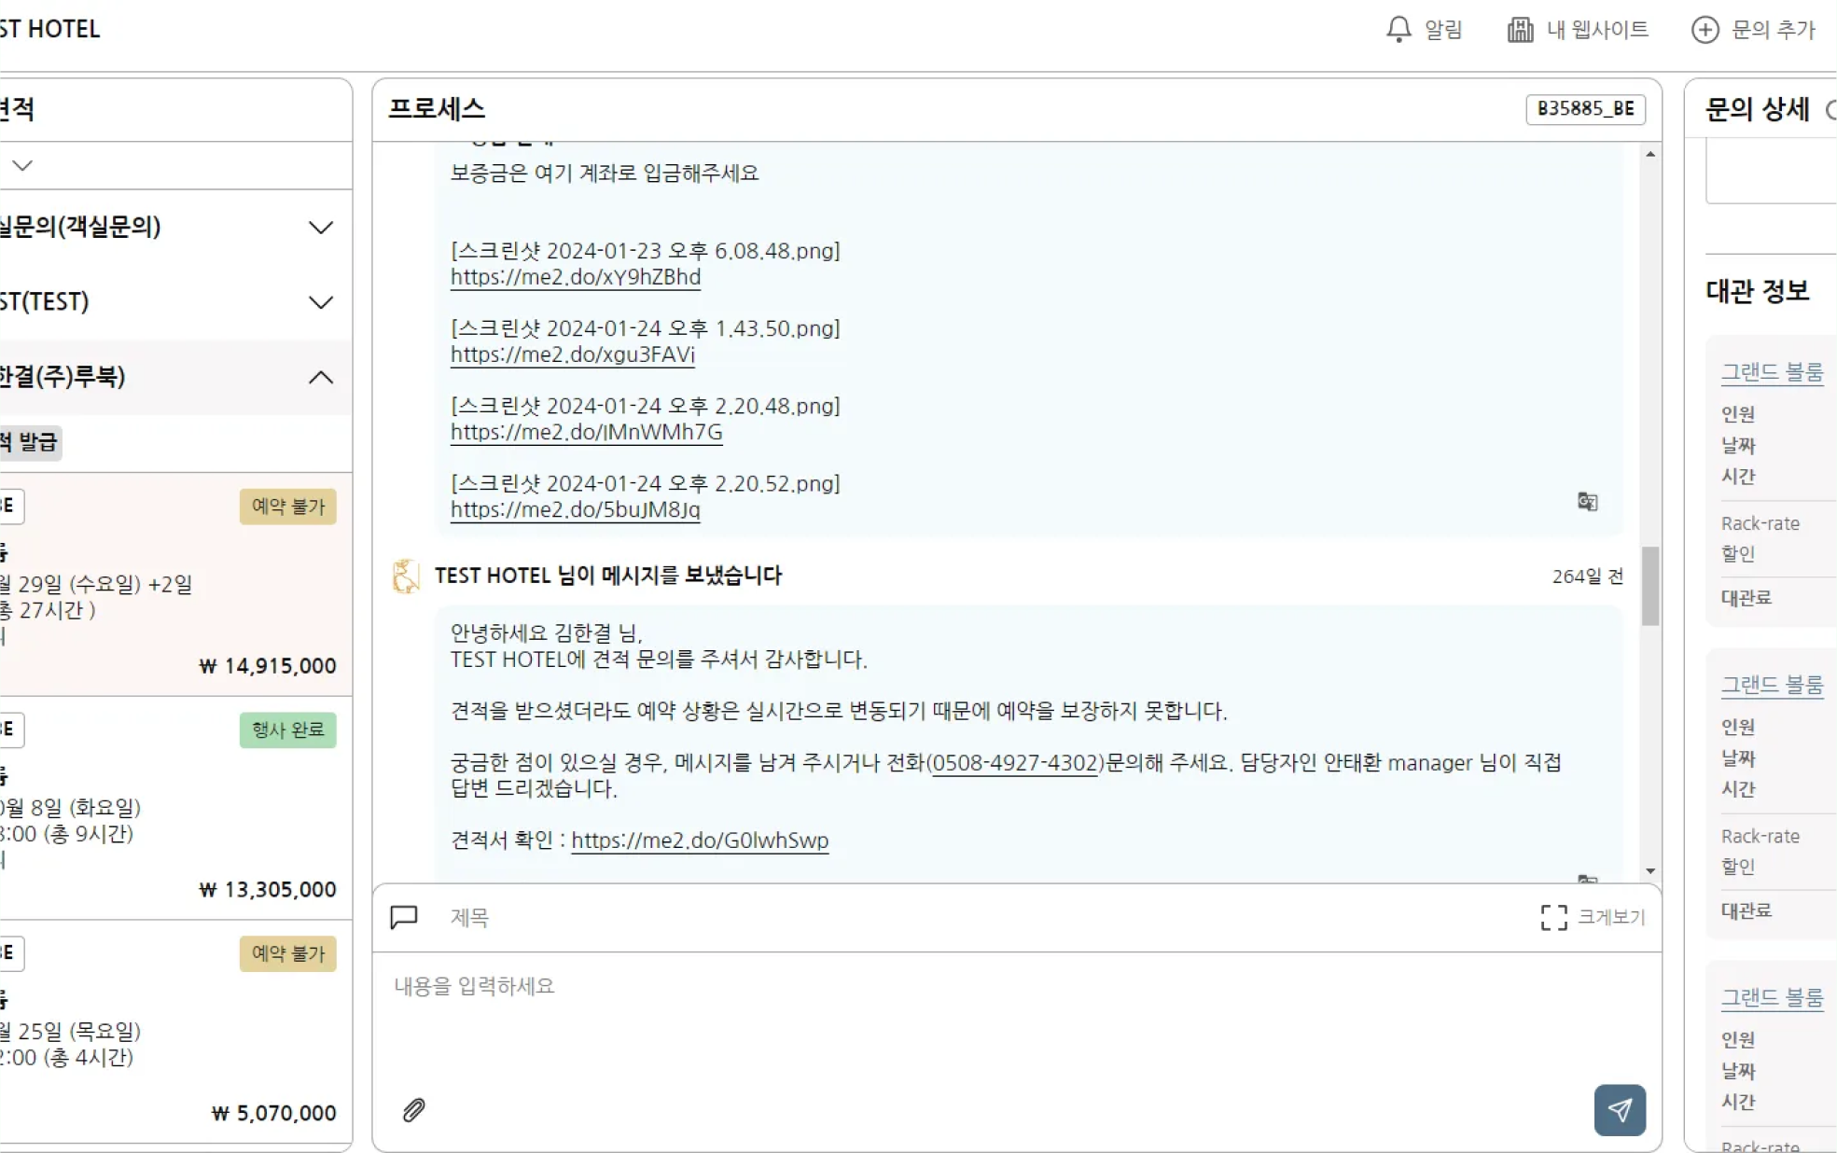Click the first 그랜드 볼룸 venue link
The width and height of the screenshot is (1837, 1153).
(1771, 372)
